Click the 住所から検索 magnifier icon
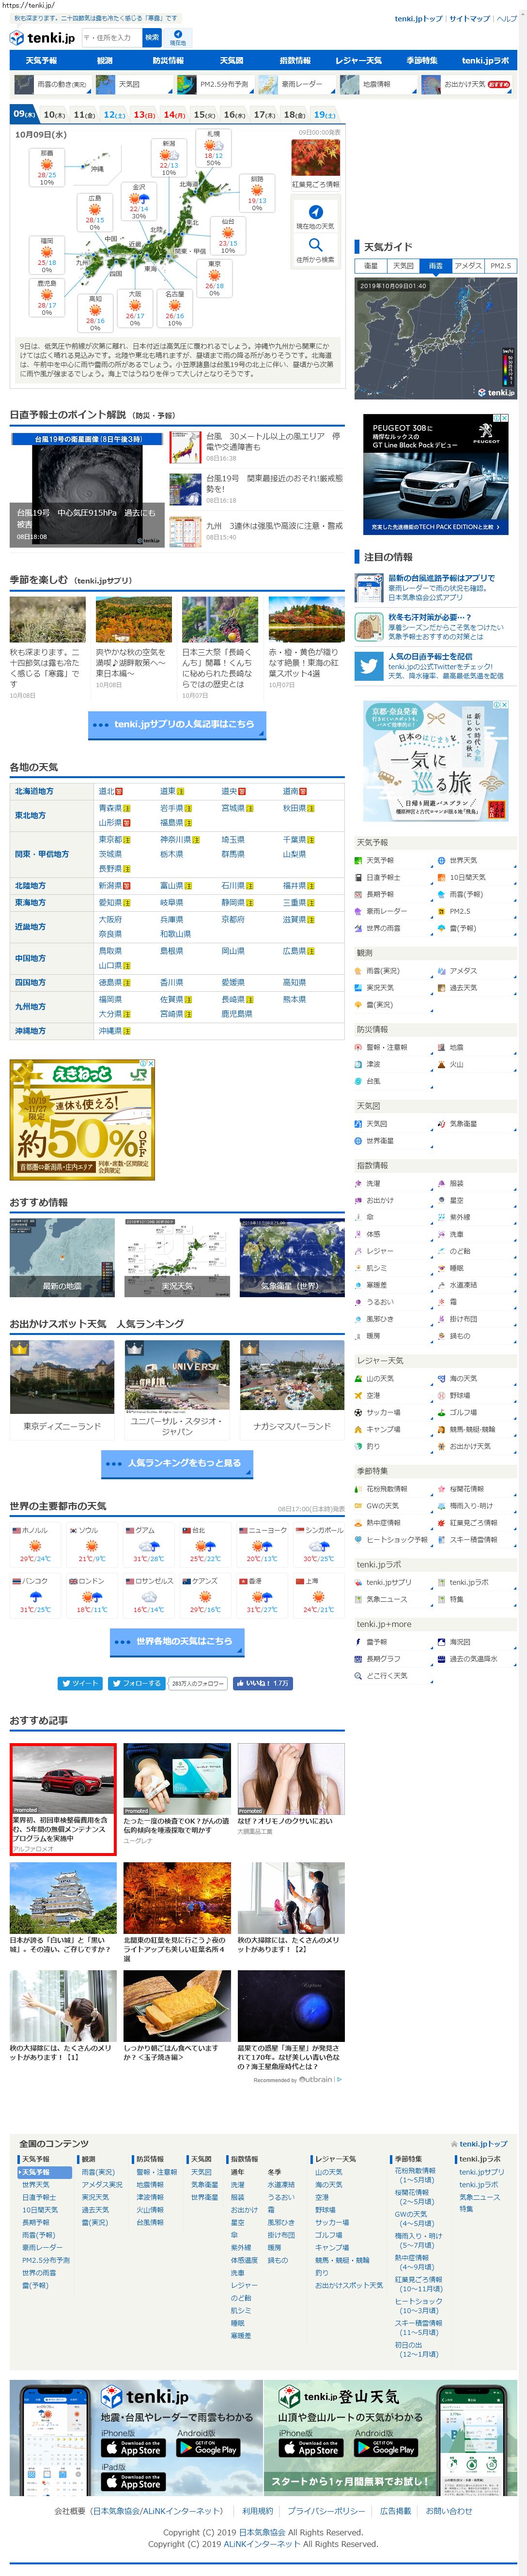 [x=315, y=245]
